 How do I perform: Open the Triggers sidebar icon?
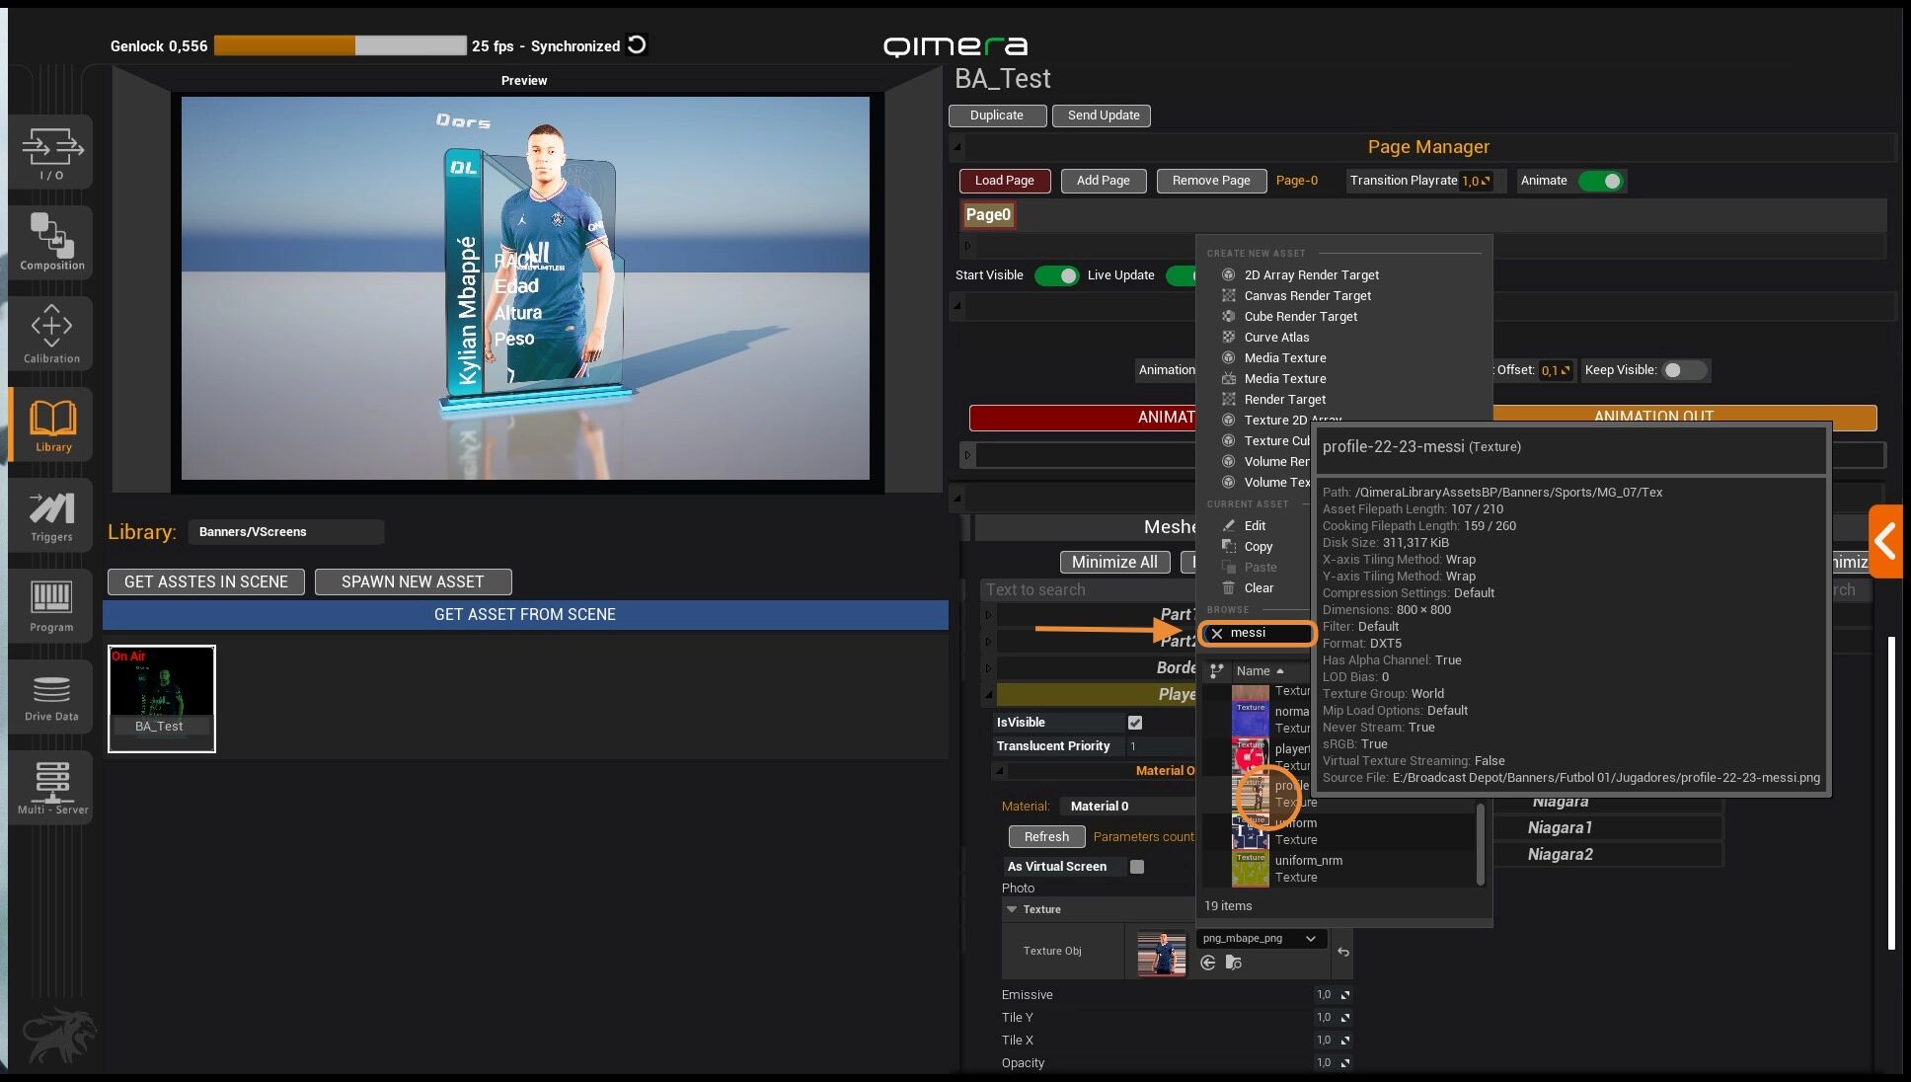pos(51,515)
